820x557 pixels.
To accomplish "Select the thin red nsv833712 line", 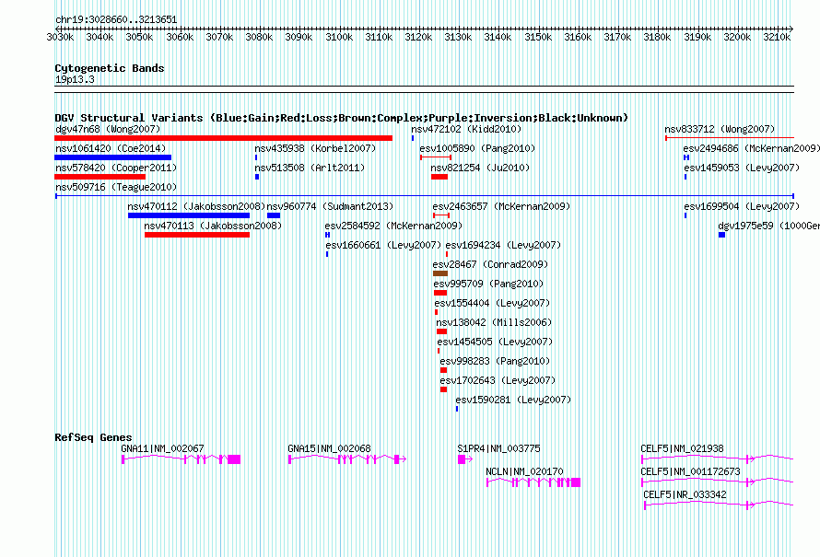I will pos(730,138).
